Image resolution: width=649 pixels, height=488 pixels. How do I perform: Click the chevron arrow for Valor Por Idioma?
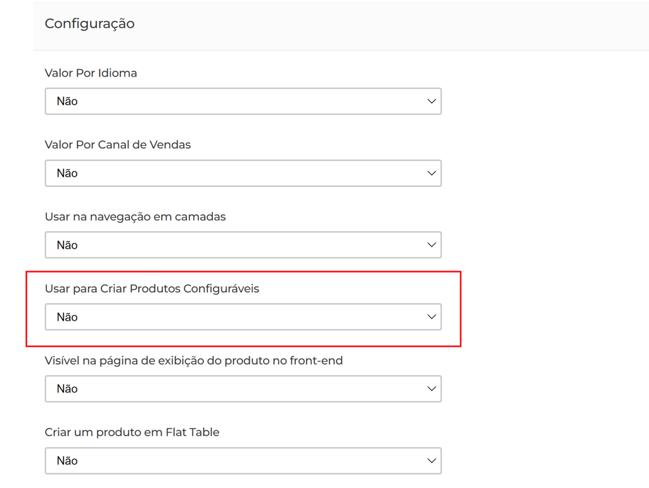pyautogui.click(x=432, y=101)
